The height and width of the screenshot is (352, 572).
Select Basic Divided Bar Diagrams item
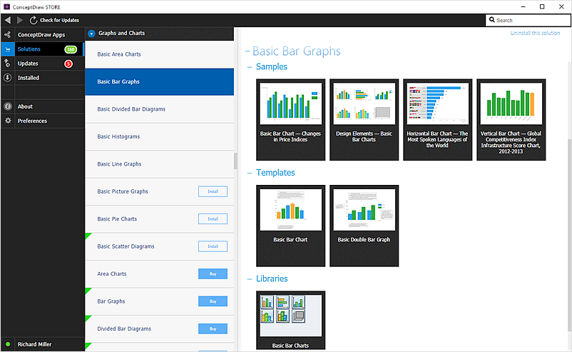pos(160,109)
